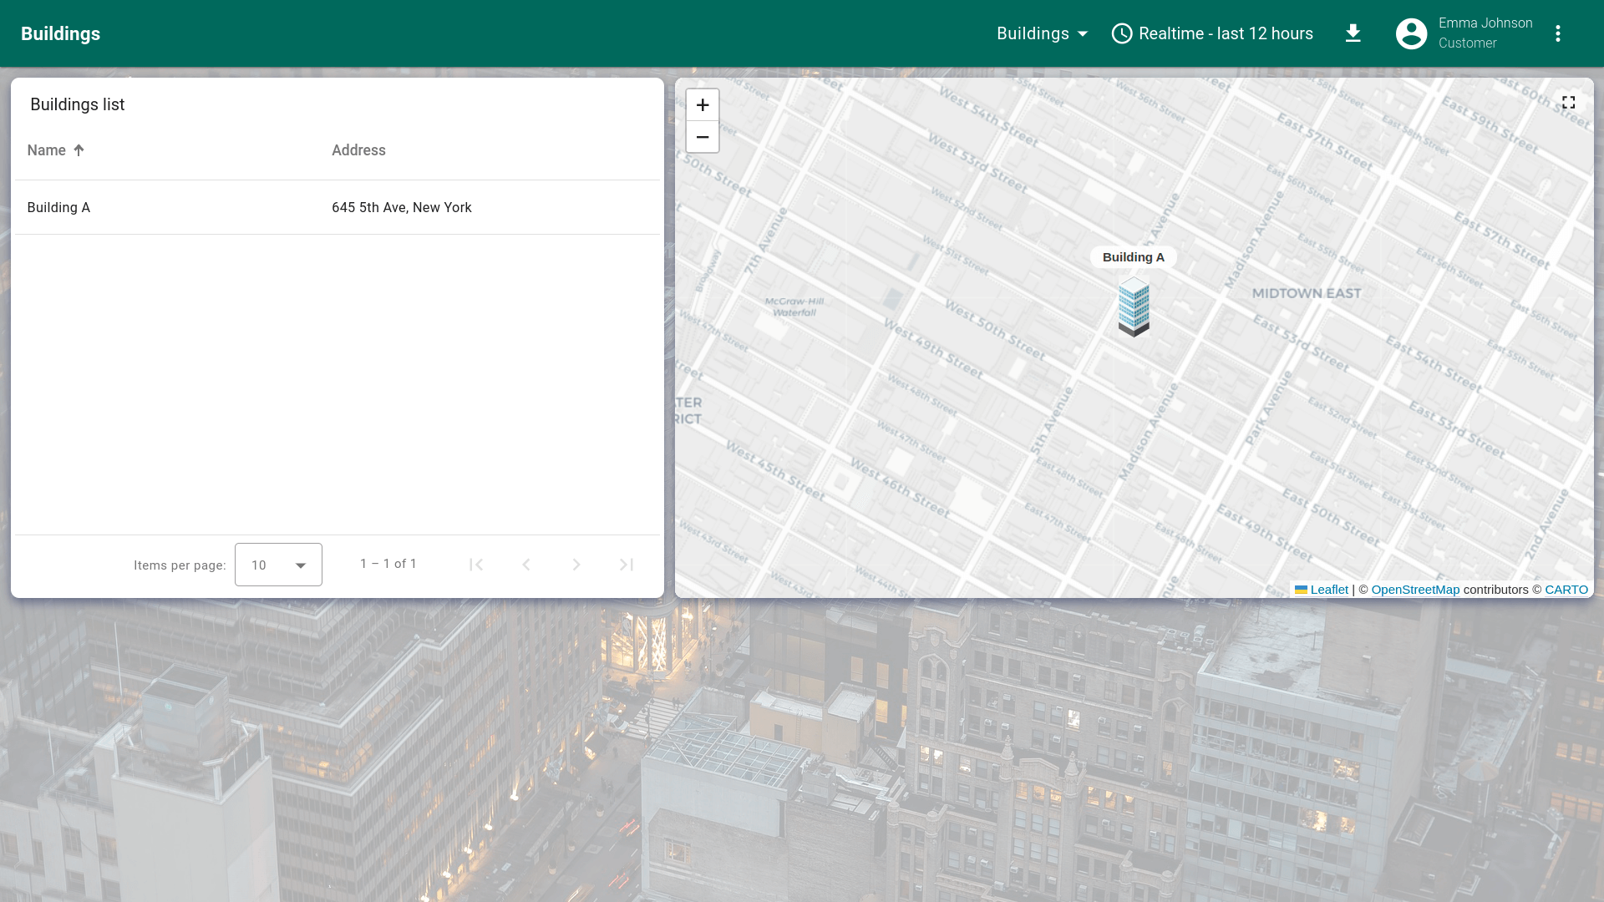Open the items per page dropdown

(x=278, y=565)
